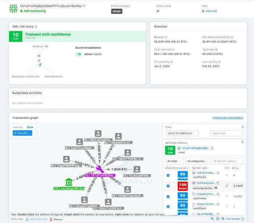
Task: Click 'Add monitoring' link
Action: tap(34, 11)
